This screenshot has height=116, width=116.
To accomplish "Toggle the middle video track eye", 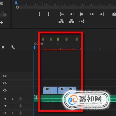I will tap(5, 83).
